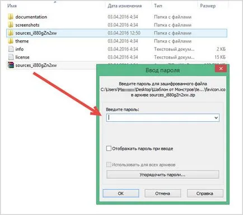Focus the password input field

[x=163, y=118]
